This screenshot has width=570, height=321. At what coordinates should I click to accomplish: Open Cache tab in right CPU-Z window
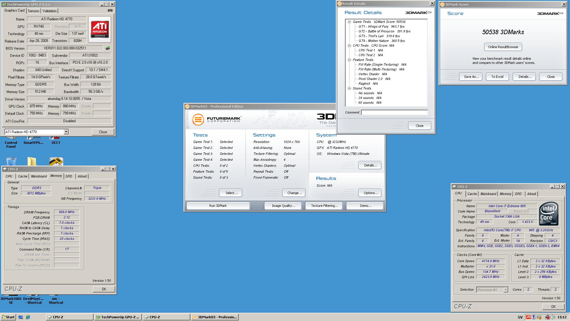(472, 194)
